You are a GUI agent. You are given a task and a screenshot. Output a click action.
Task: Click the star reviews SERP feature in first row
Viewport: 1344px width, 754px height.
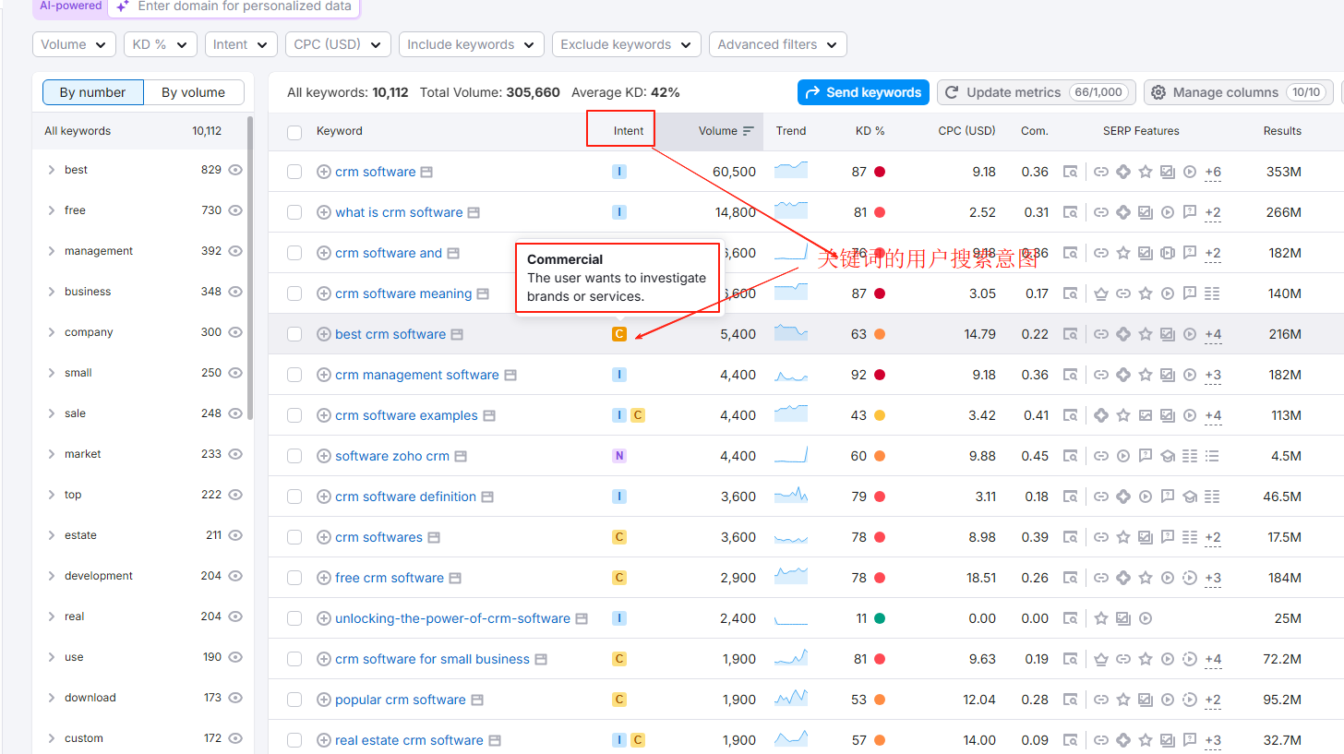pos(1145,172)
